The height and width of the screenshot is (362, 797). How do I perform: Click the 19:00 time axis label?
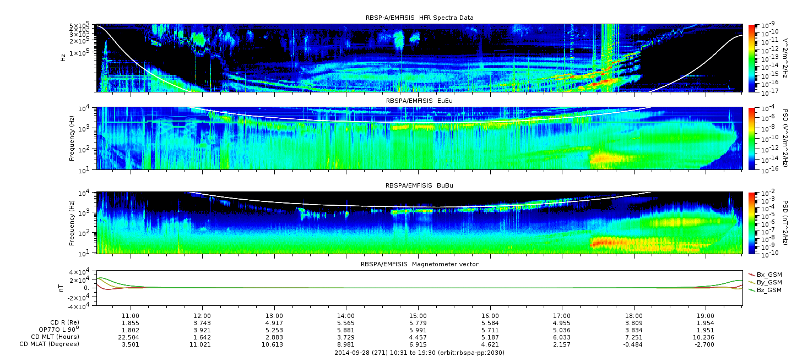click(x=706, y=314)
